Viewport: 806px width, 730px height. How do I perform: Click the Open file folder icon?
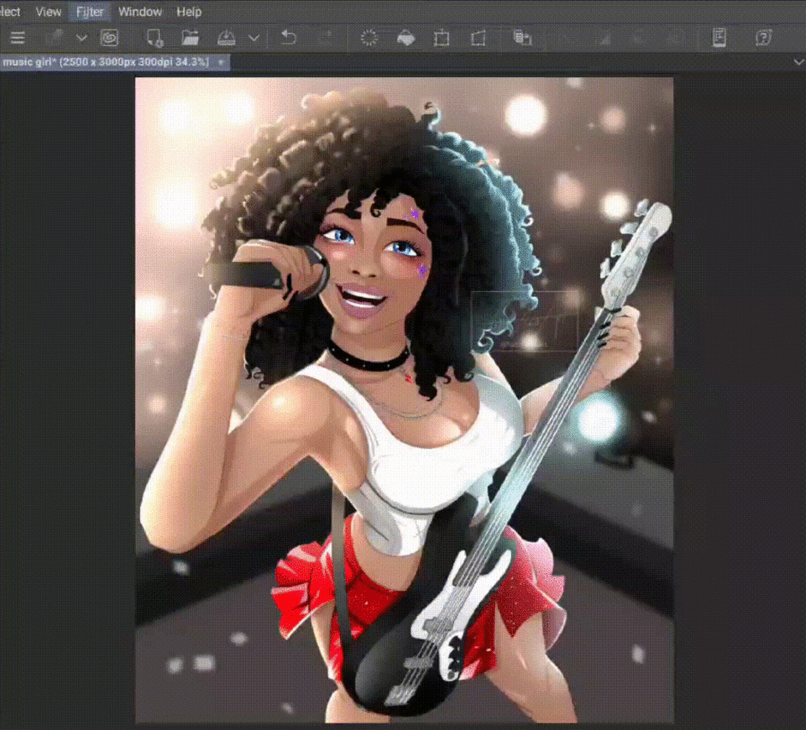[x=191, y=38]
